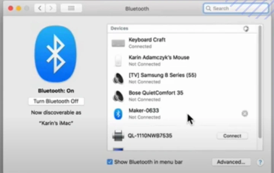Click the Samsung 8 Series speaker icon
Viewport: 274px width, 173px height.
pyautogui.click(x=118, y=78)
